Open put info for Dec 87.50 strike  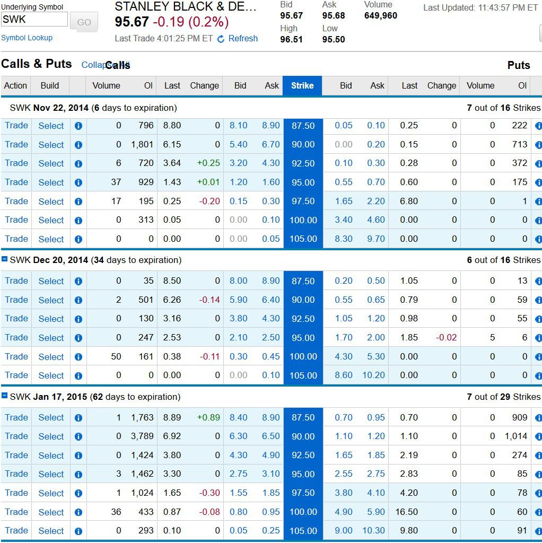tap(538, 281)
